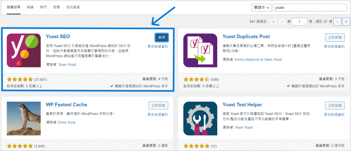This screenshot has height=151, width=351.
Task: Open the 關鍵字 search type dropdown
Action: 261,7
